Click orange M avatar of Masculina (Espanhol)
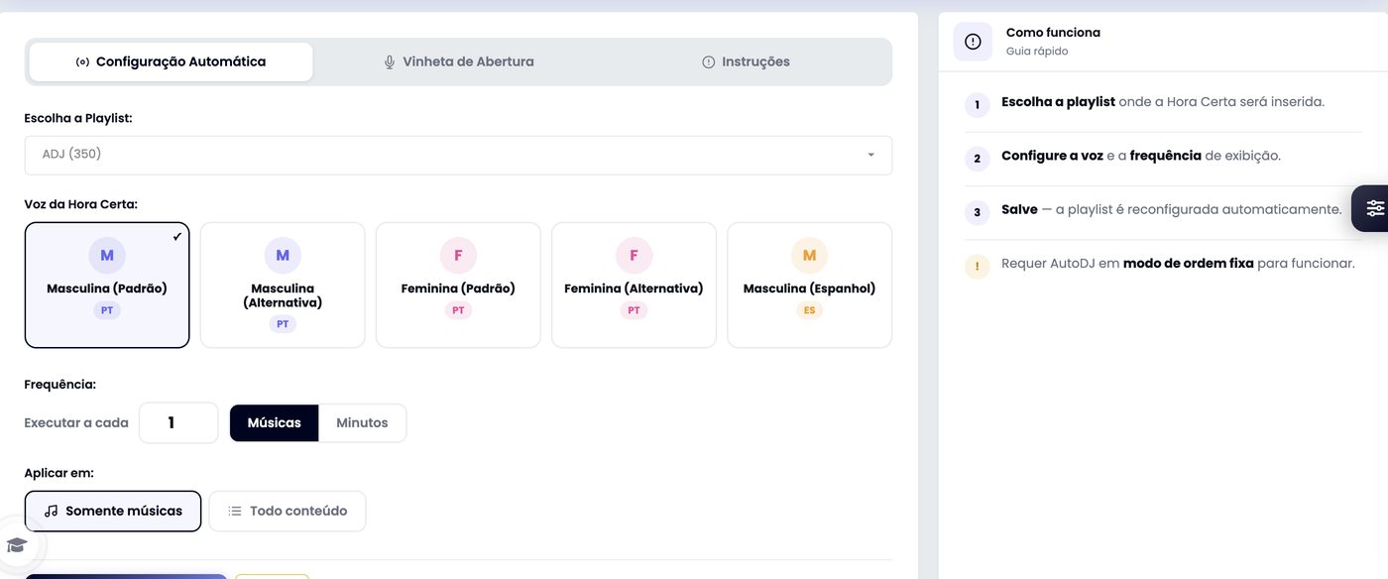This screenshot has width=1388, height=579. click(x=809, y=255)
